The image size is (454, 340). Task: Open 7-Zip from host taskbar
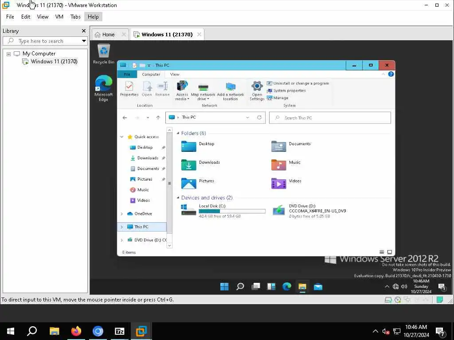tap(120, 331)
